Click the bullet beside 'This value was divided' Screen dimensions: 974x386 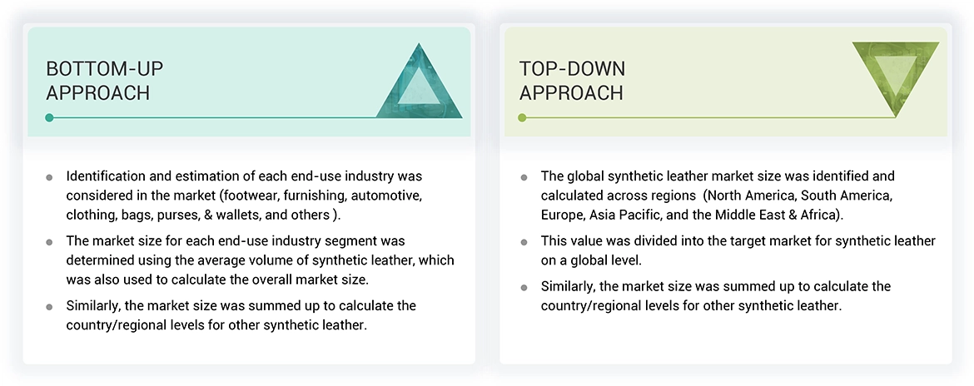click(524, 242)
